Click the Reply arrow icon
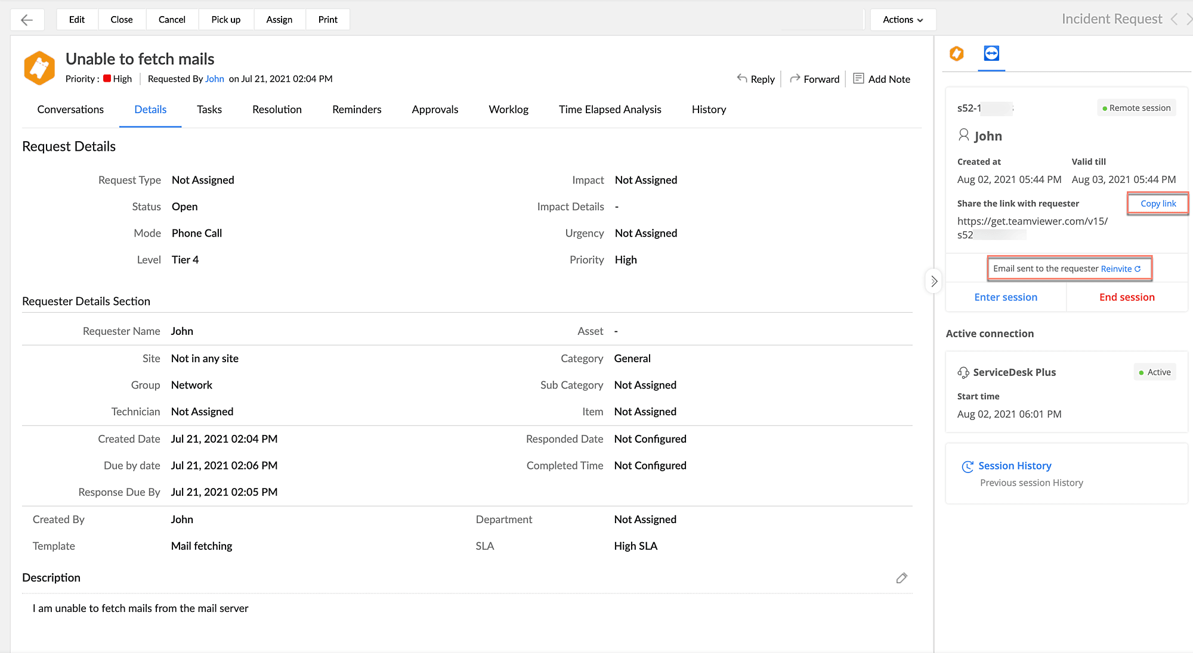Image resolution: width=1193 pixels, height=653 pixels. (x=742, y=79)
